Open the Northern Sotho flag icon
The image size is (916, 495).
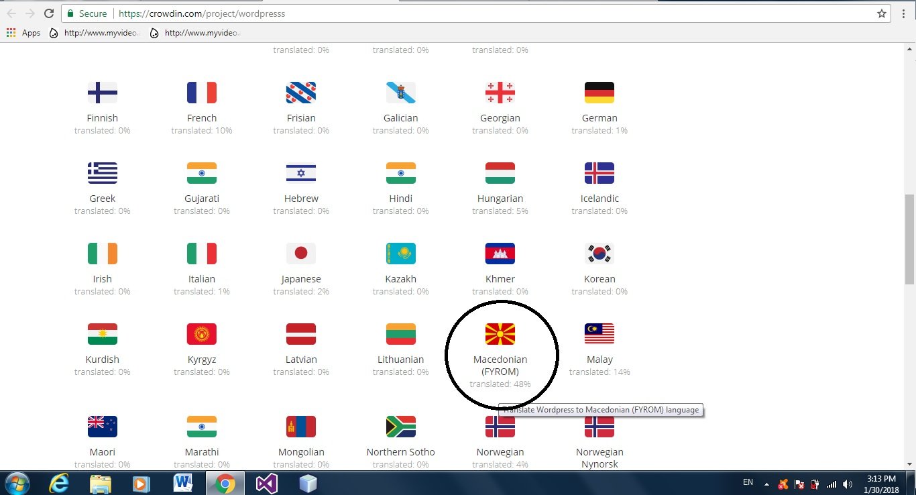401,427
